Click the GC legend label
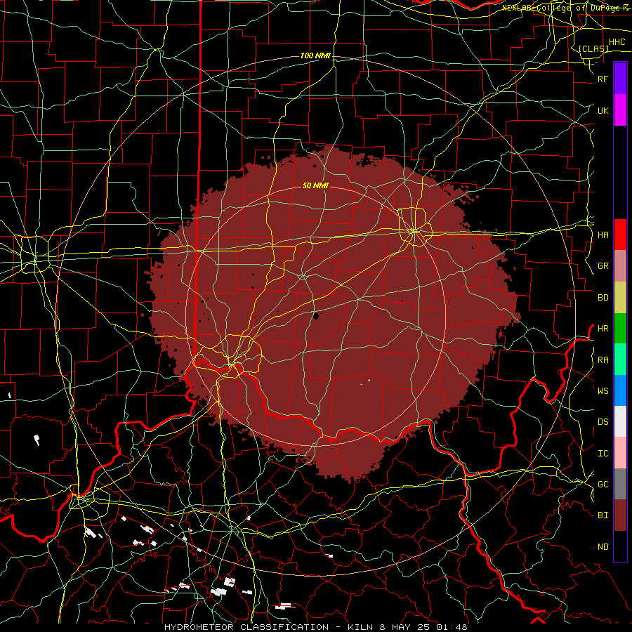 click(x=603, y=485)
